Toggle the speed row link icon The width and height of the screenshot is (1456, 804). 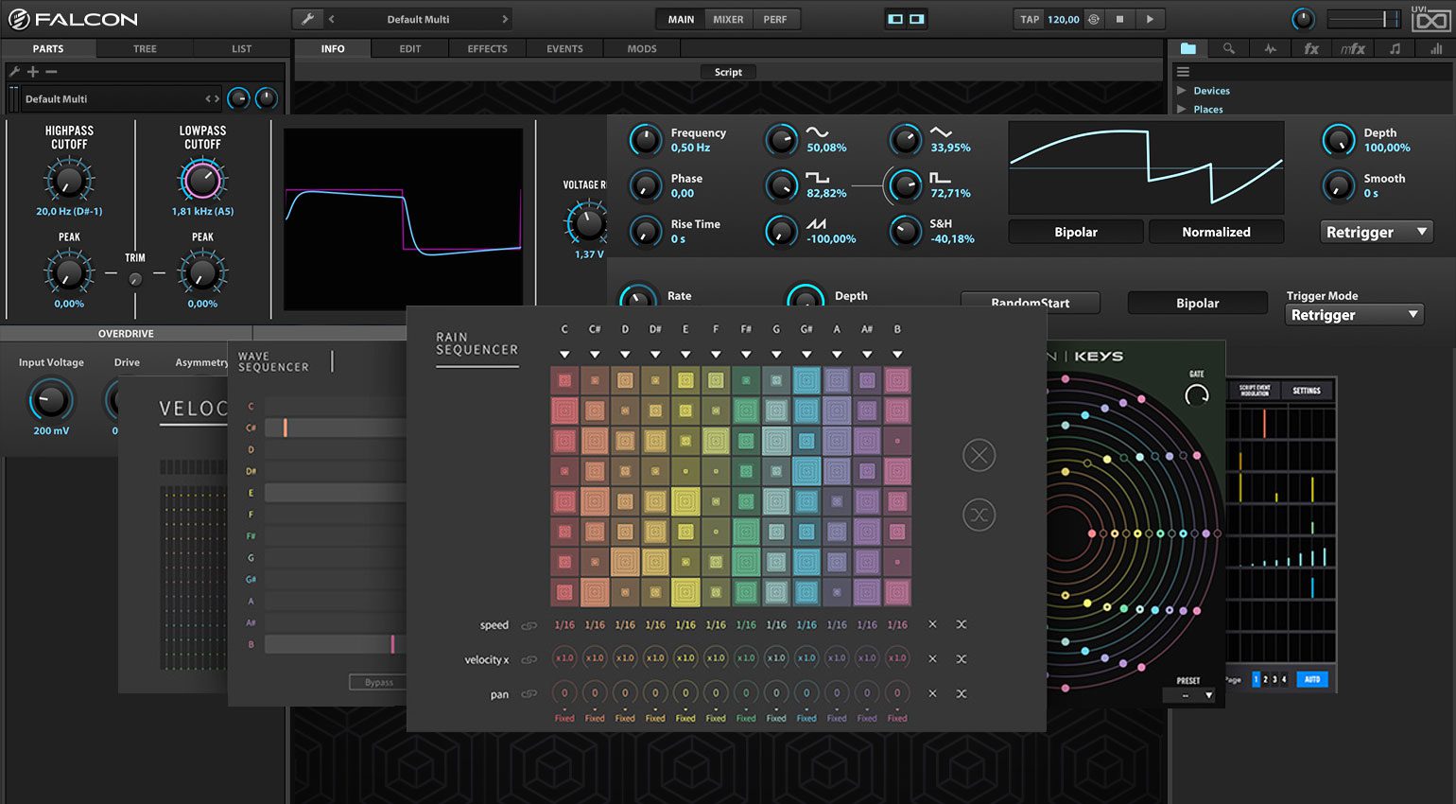pos(529,625)
